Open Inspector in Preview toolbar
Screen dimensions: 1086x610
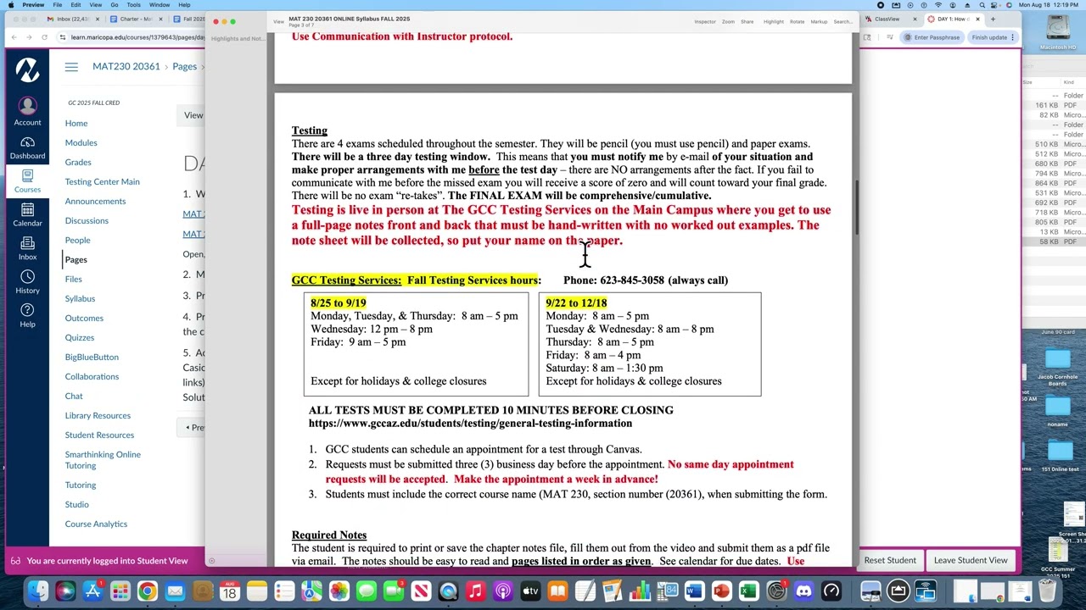(x=705, y=21)
